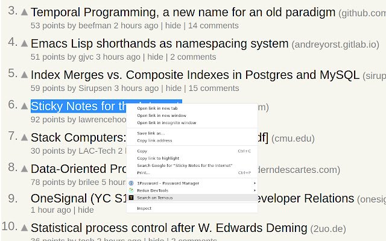Open the Data-Oriented story title
The height and width of the screenshot is (241, 386).
(x=78, y=169)
